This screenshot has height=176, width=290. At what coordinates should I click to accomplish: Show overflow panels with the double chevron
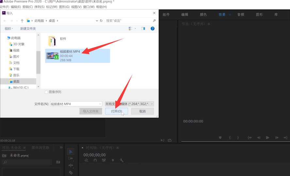pyautogui.click(x=61, y=147)
